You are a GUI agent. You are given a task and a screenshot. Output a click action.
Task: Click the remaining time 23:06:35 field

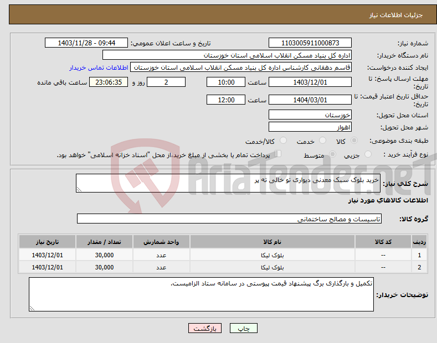(x=109, y=82)
